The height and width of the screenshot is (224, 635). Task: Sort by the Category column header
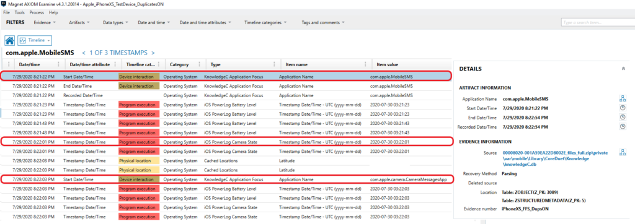pos(179,64)
